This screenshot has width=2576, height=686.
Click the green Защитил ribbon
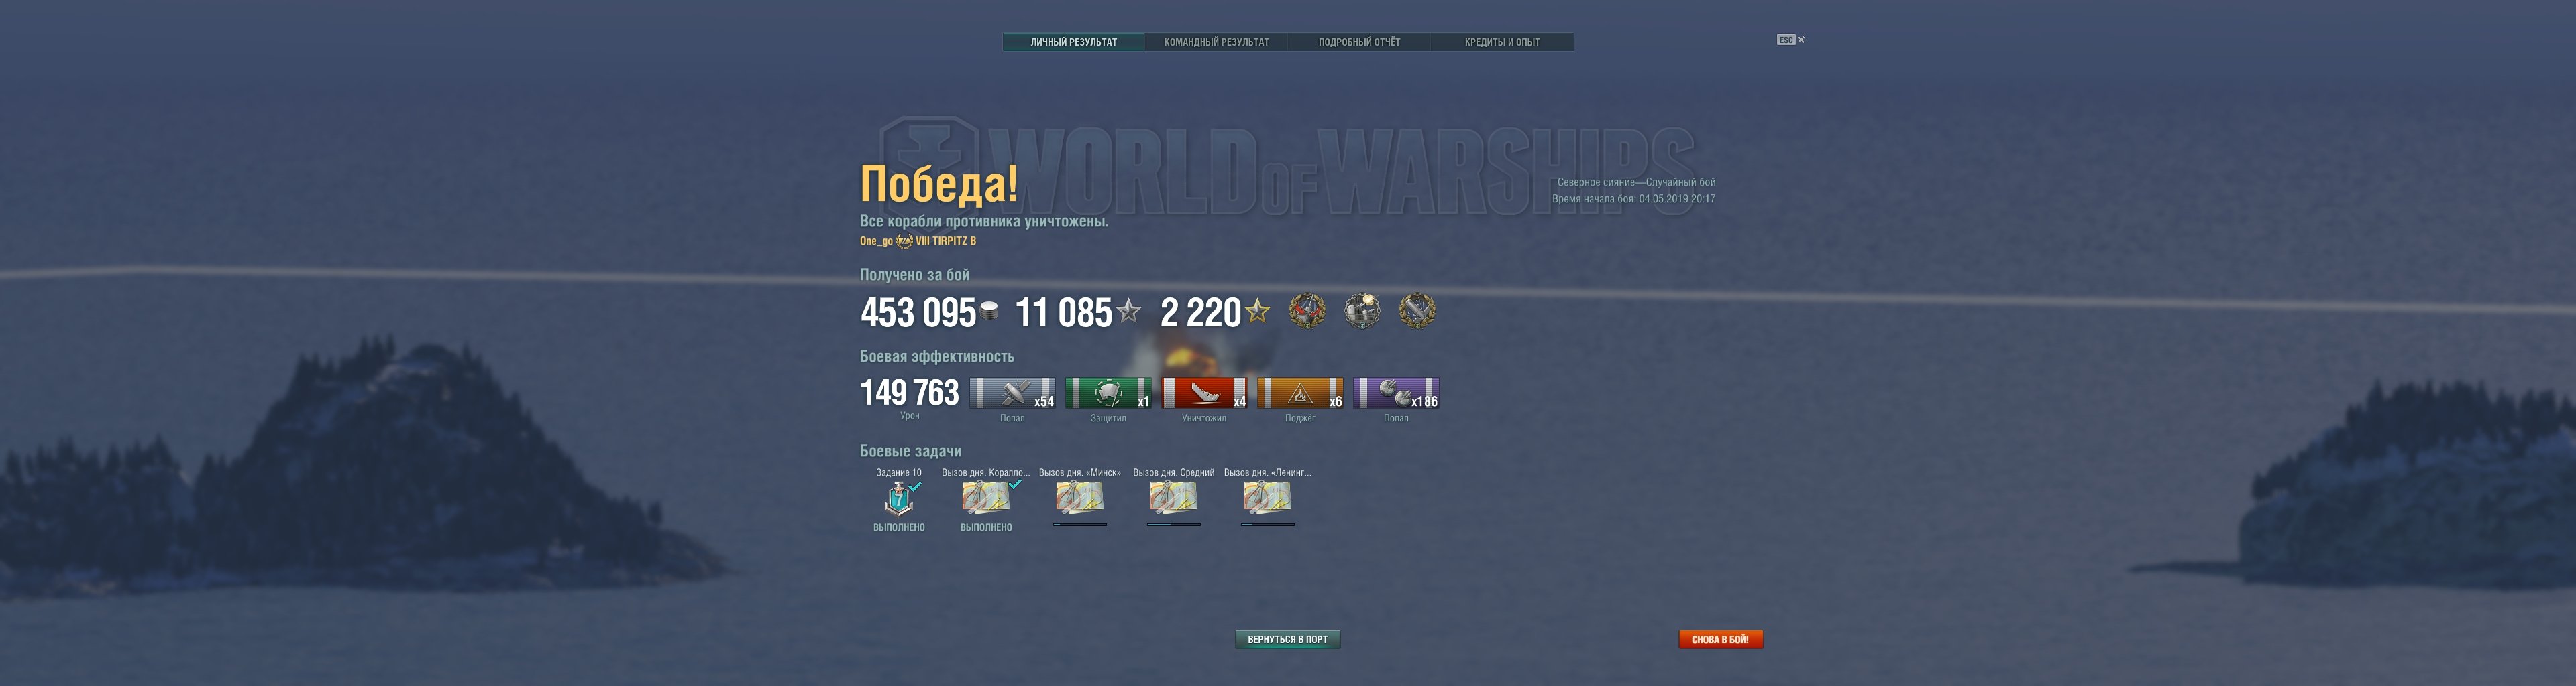coord(1108,393)
